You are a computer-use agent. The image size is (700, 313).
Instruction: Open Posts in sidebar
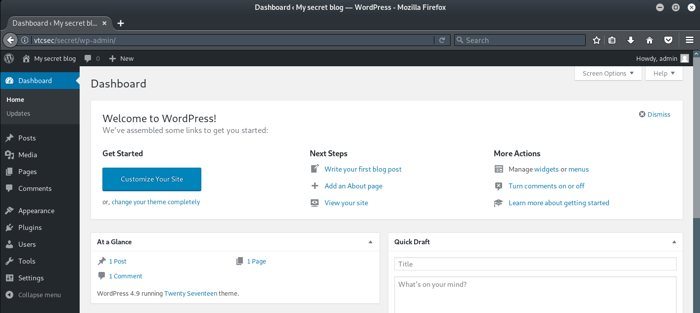40,138
